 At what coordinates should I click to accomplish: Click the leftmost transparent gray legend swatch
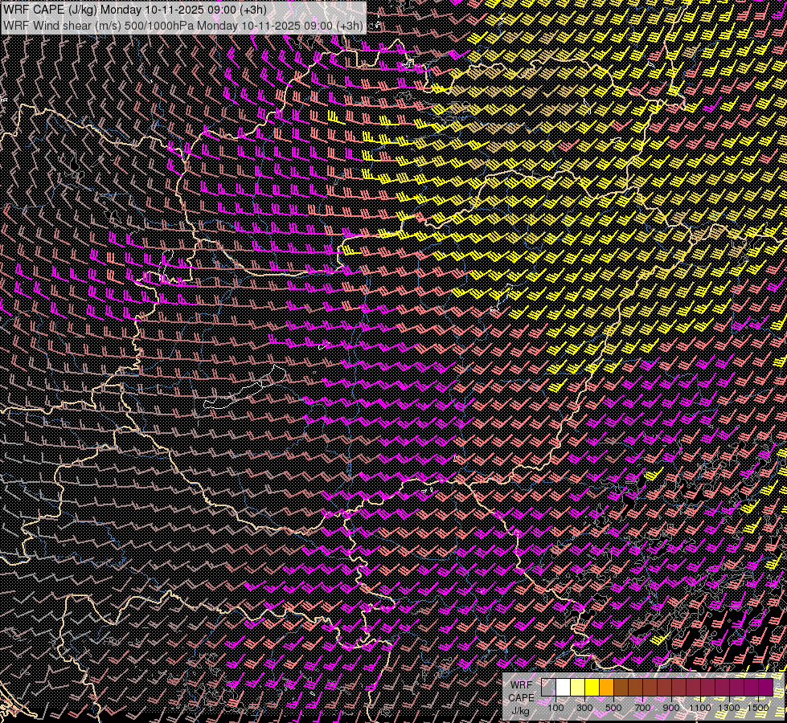pos(548,687)
